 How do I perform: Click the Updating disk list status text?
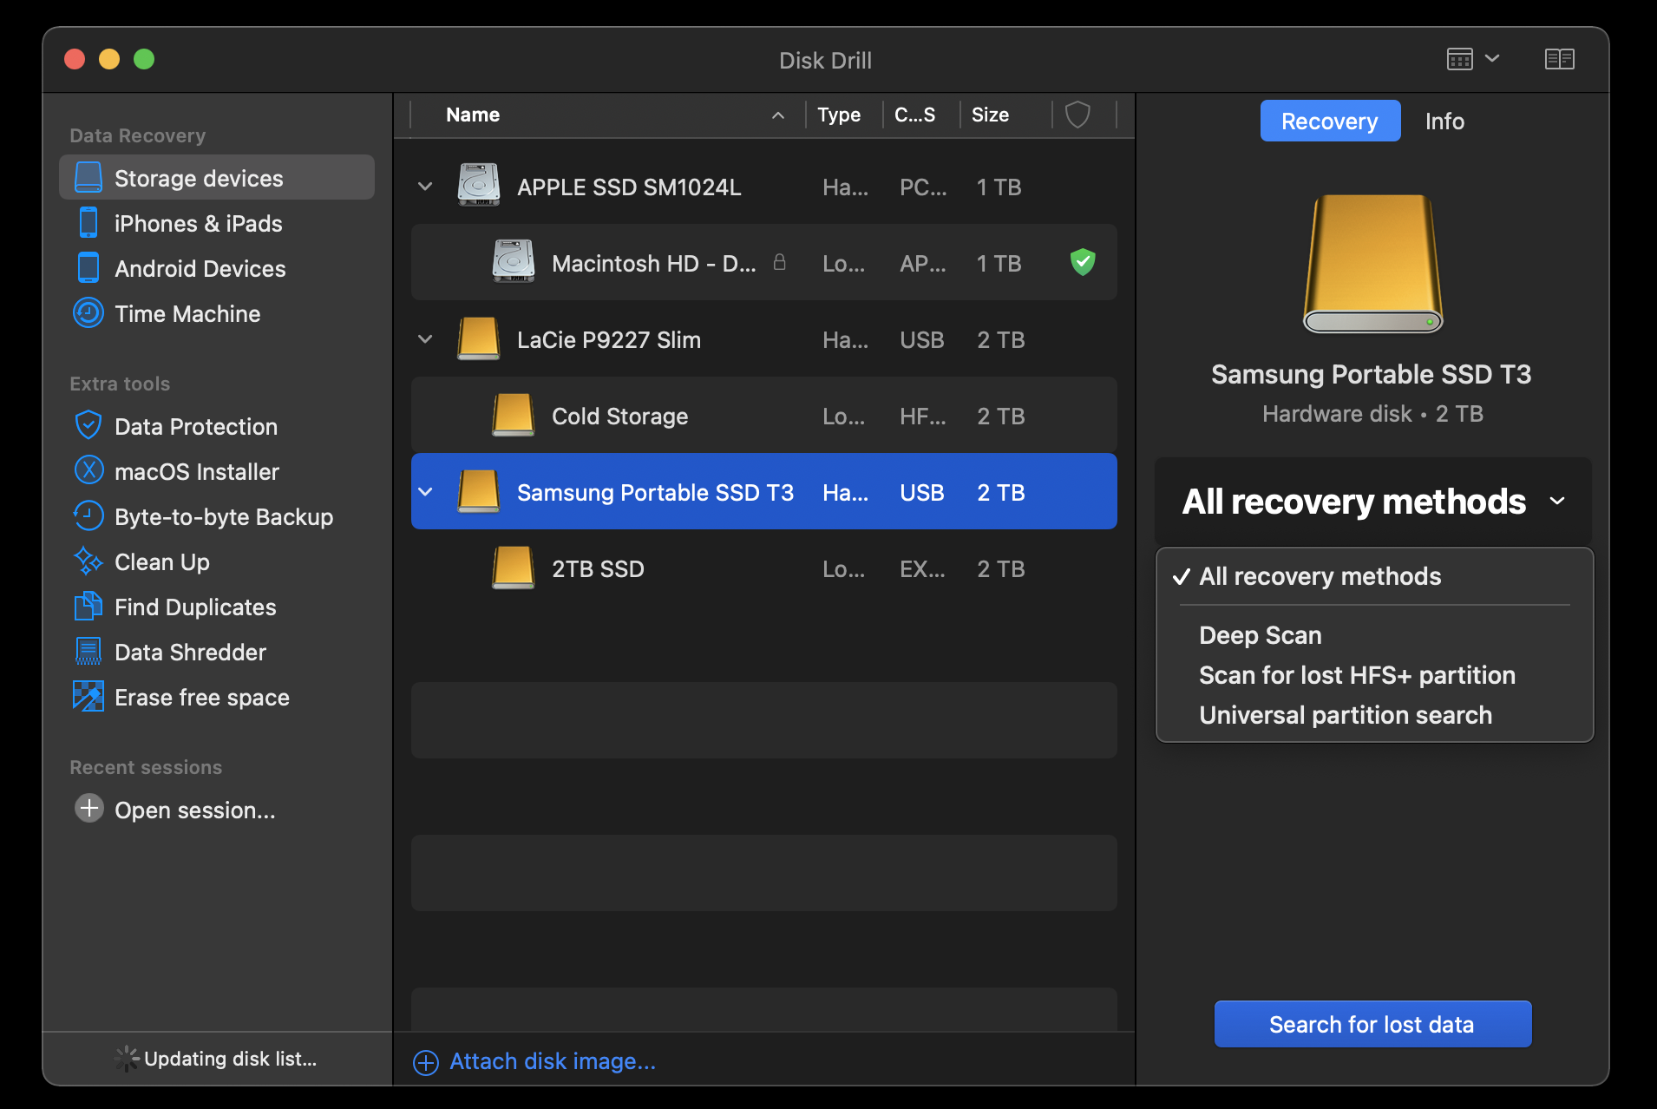click(x=230, y=1059)
